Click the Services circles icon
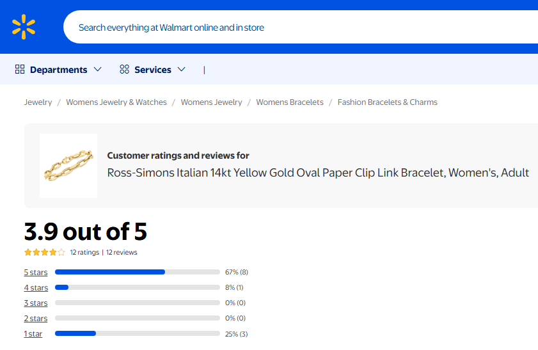The height and width of the screenshot is (350, 538). point(124,69)
